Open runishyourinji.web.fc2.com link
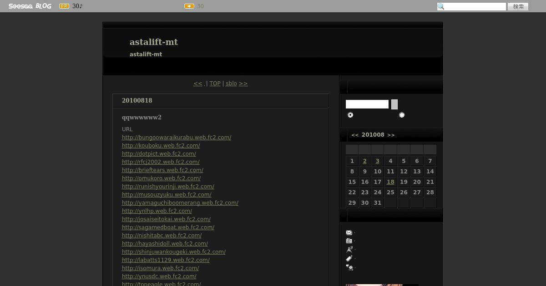Viewport: 546px width, 286px height. click(168, 187)
